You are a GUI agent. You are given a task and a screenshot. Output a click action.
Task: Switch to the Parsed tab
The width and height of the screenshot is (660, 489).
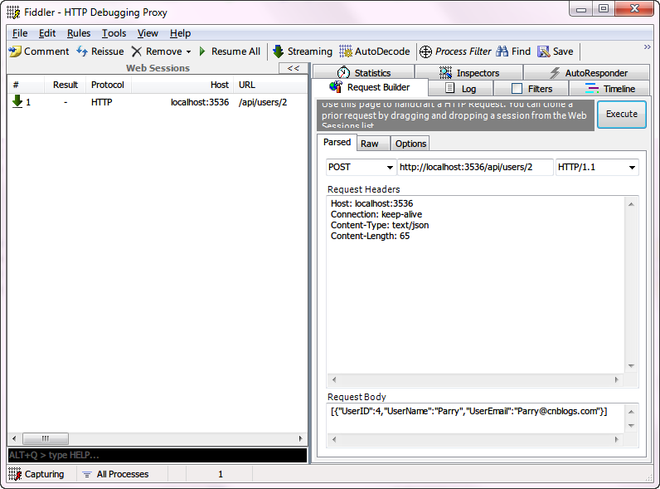click(337, 143)
